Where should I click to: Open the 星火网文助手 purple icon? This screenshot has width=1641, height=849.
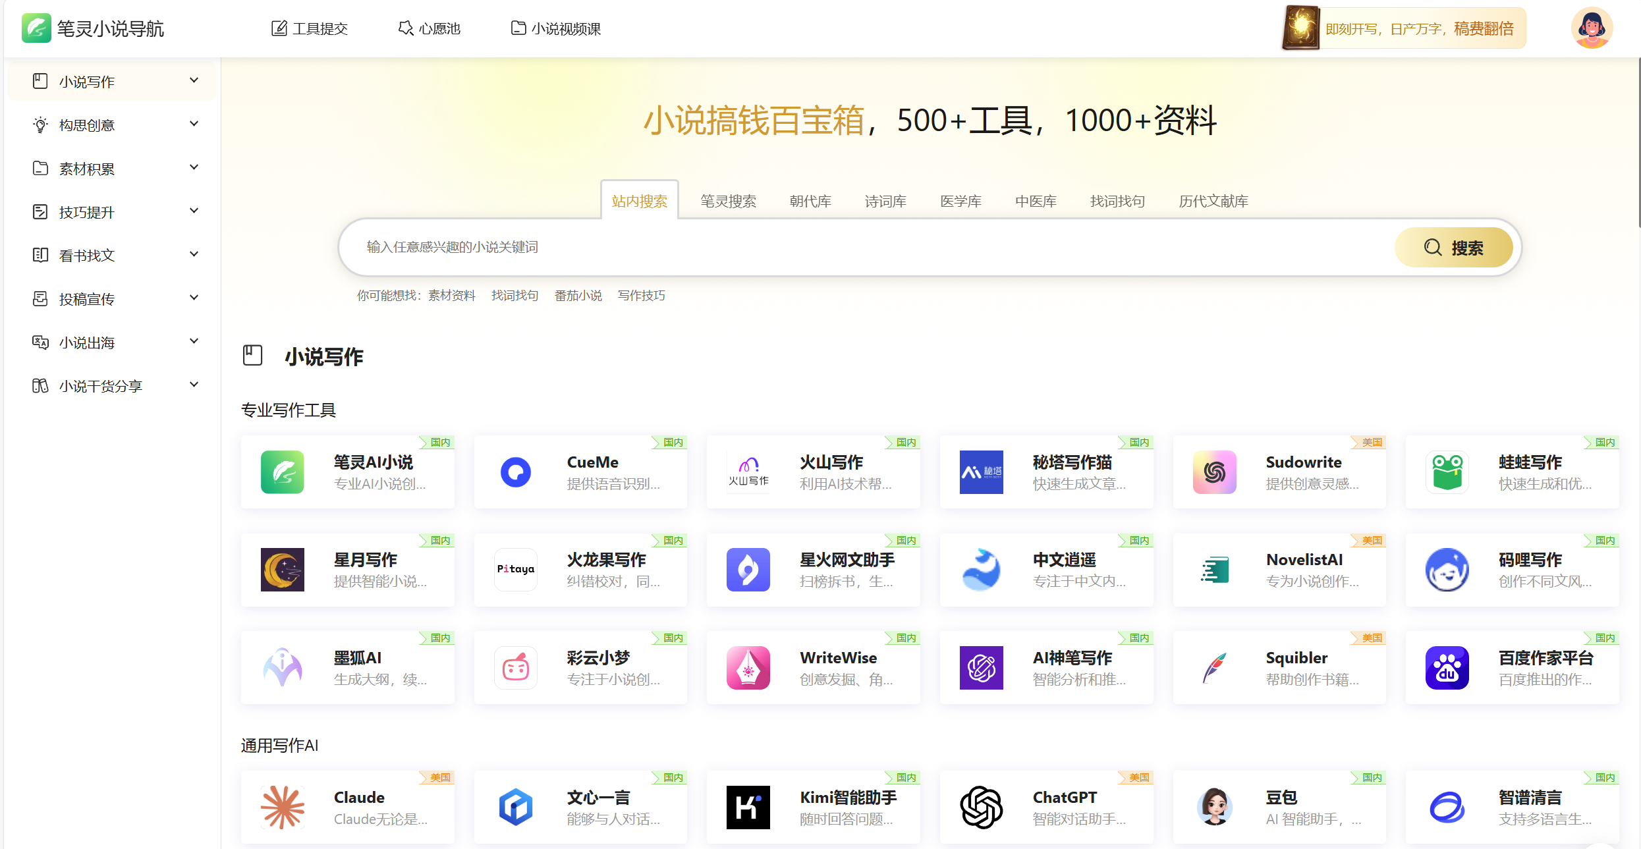tap(748, 569)
